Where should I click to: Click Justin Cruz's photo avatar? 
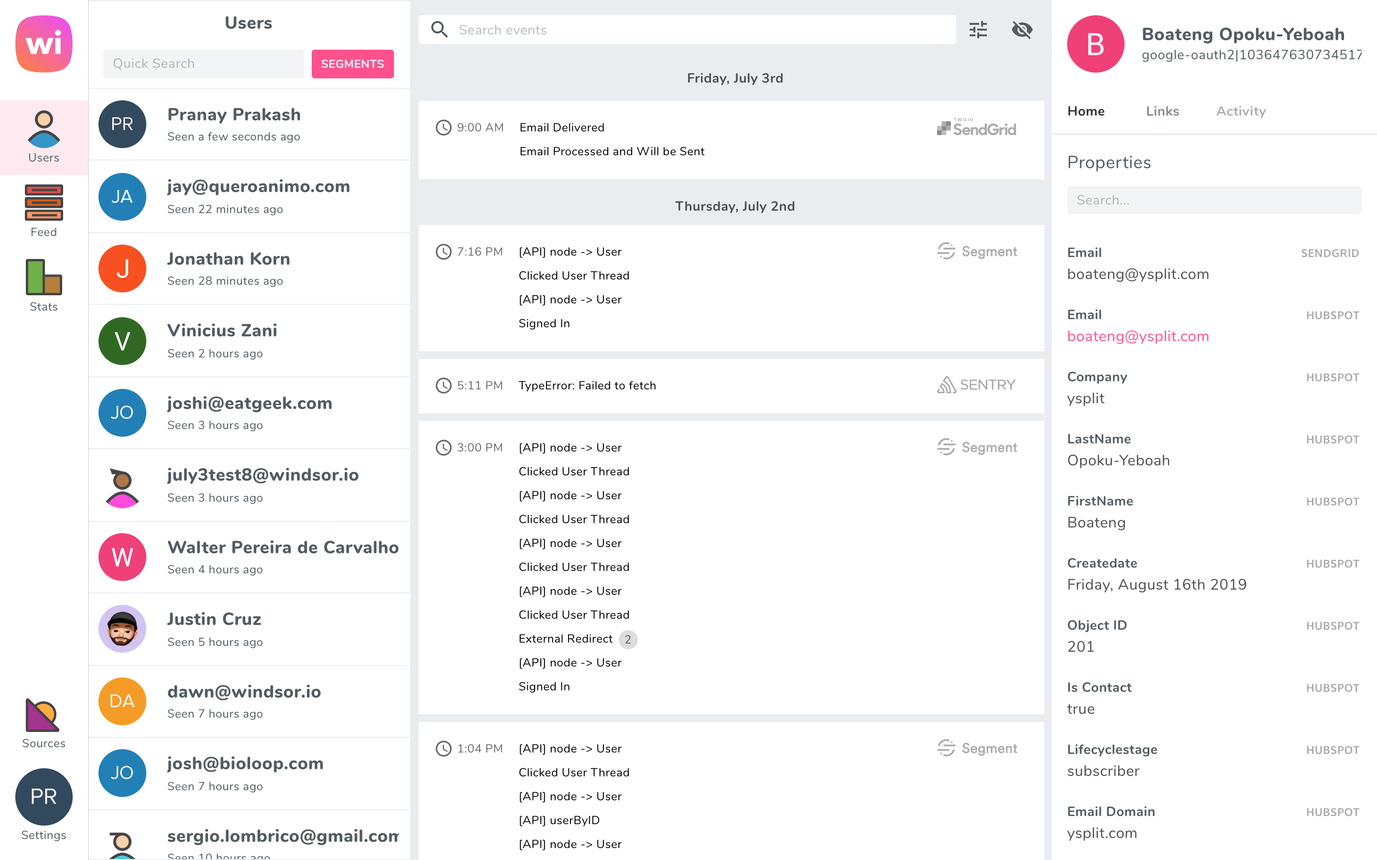coord(122,629)
